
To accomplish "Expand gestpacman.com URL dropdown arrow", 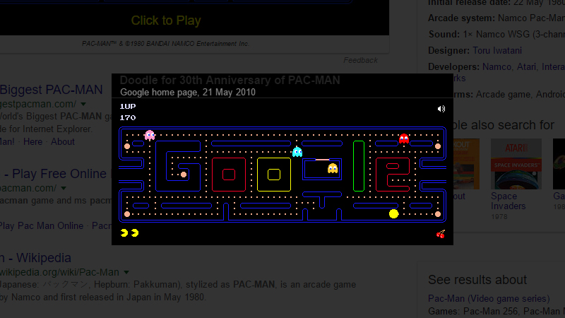I will [83, 104].
